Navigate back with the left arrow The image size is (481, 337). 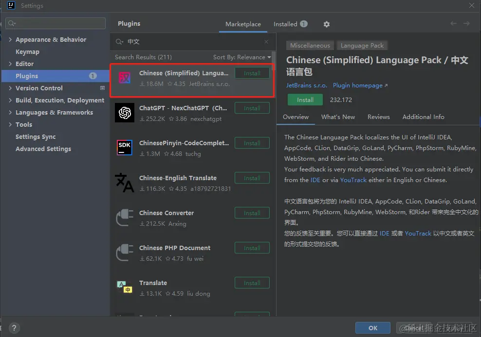click(453, 24)
